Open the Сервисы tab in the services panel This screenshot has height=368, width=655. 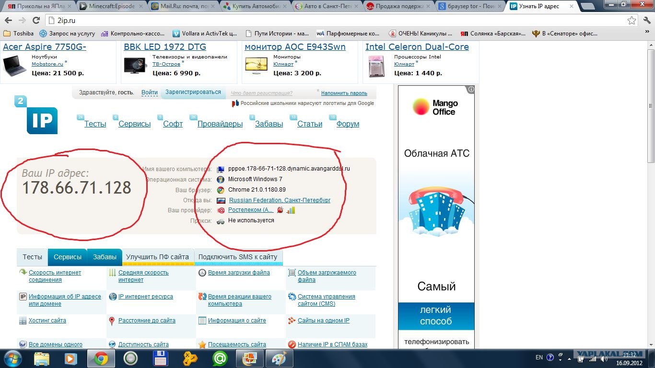tap(68, 257)
